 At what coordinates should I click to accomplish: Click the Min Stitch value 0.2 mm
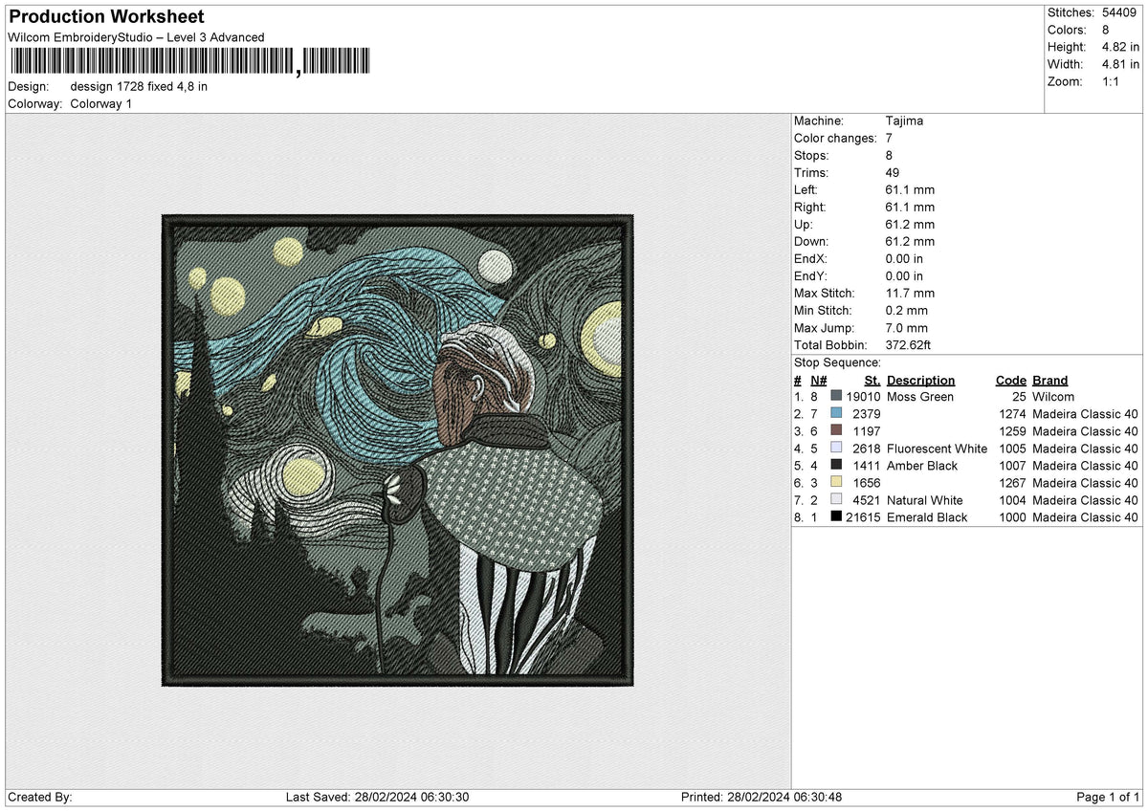click(x=907, y=311)
